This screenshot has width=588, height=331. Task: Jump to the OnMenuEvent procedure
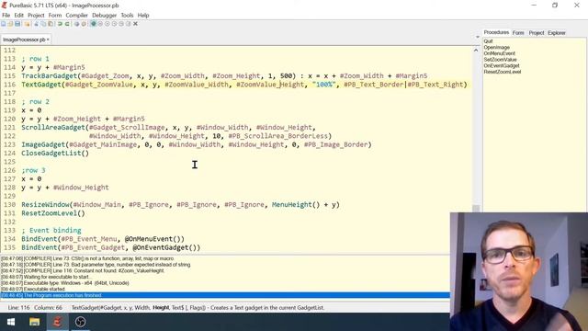(x=499, y=53)
